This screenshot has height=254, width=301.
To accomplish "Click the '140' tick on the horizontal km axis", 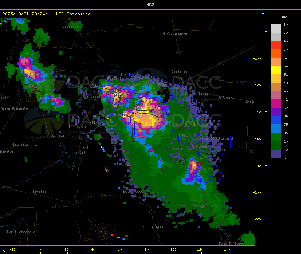I will (x=227, y=249).
